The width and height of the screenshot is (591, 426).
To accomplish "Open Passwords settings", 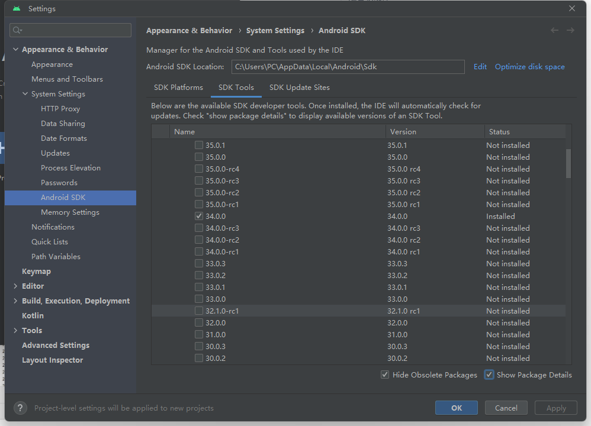I will [x=59, y=182].
